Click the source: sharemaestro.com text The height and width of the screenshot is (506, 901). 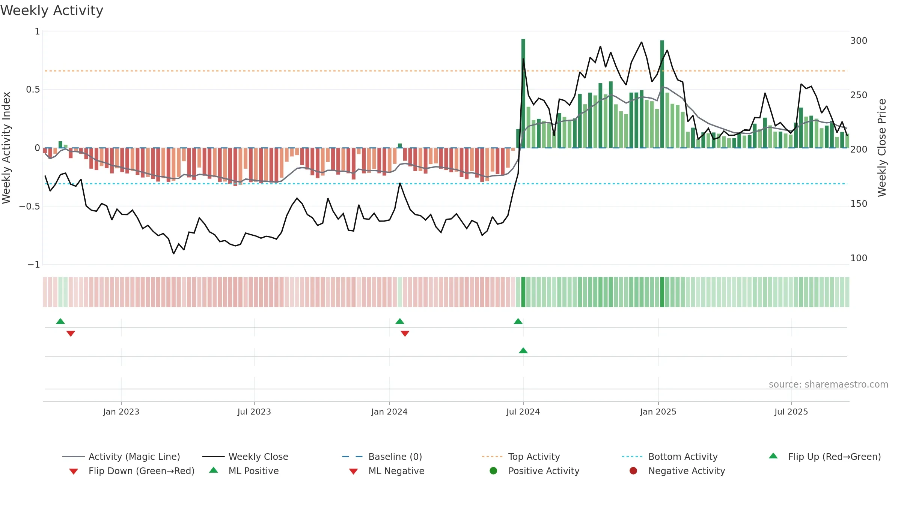coord(829,385)
